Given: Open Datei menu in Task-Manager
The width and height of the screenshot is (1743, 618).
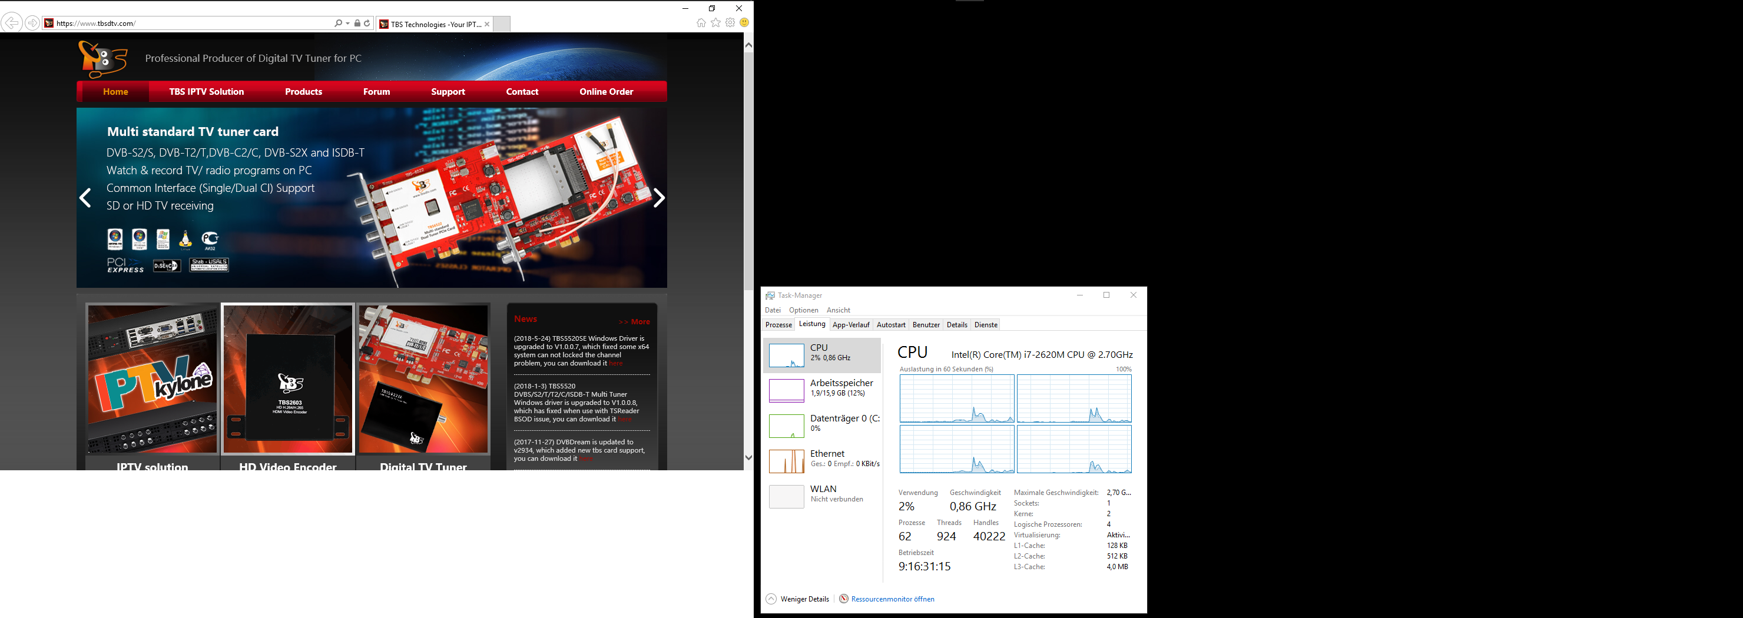Looking at the screenshot, I should (773, 310).
